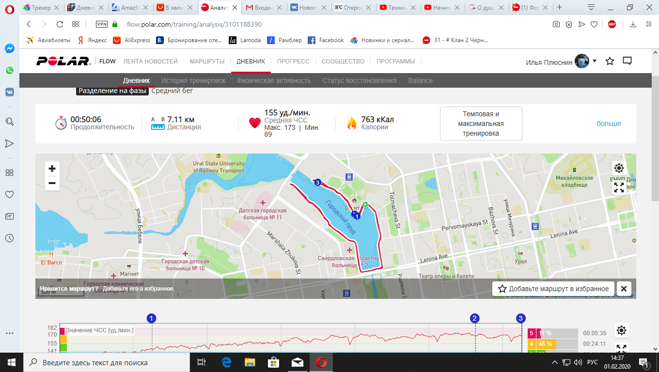Open the Авиабилеты bookmark

click(48, 40)
